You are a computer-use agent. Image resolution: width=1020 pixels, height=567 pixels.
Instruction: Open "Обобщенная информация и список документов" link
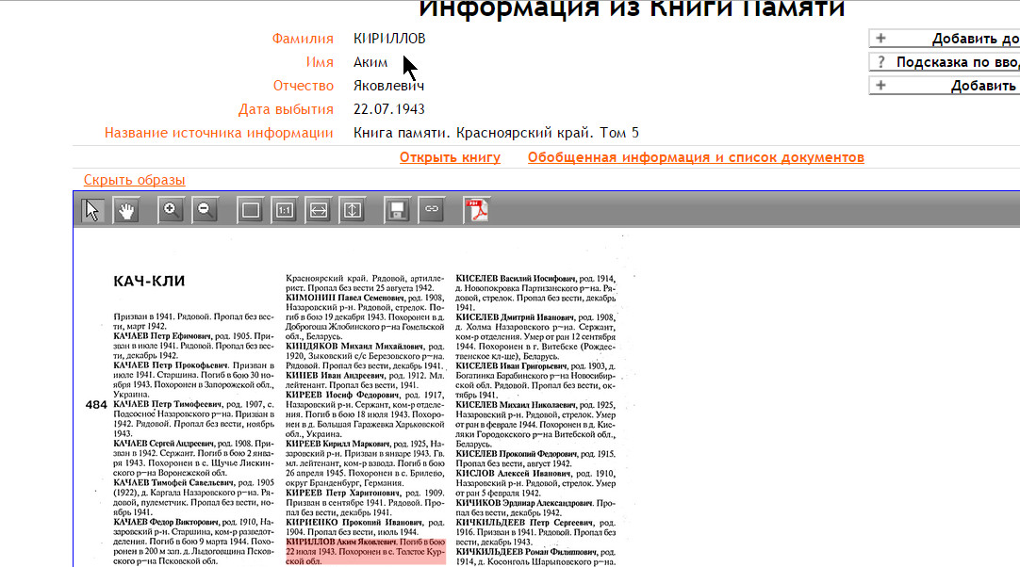(696, 157)
